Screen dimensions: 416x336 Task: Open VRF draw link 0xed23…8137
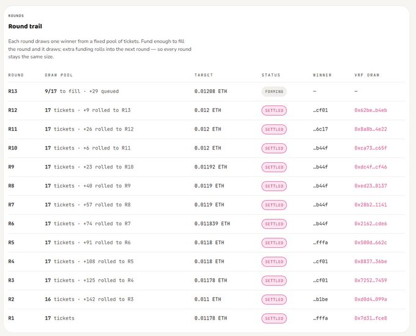[x=370, y=186]
